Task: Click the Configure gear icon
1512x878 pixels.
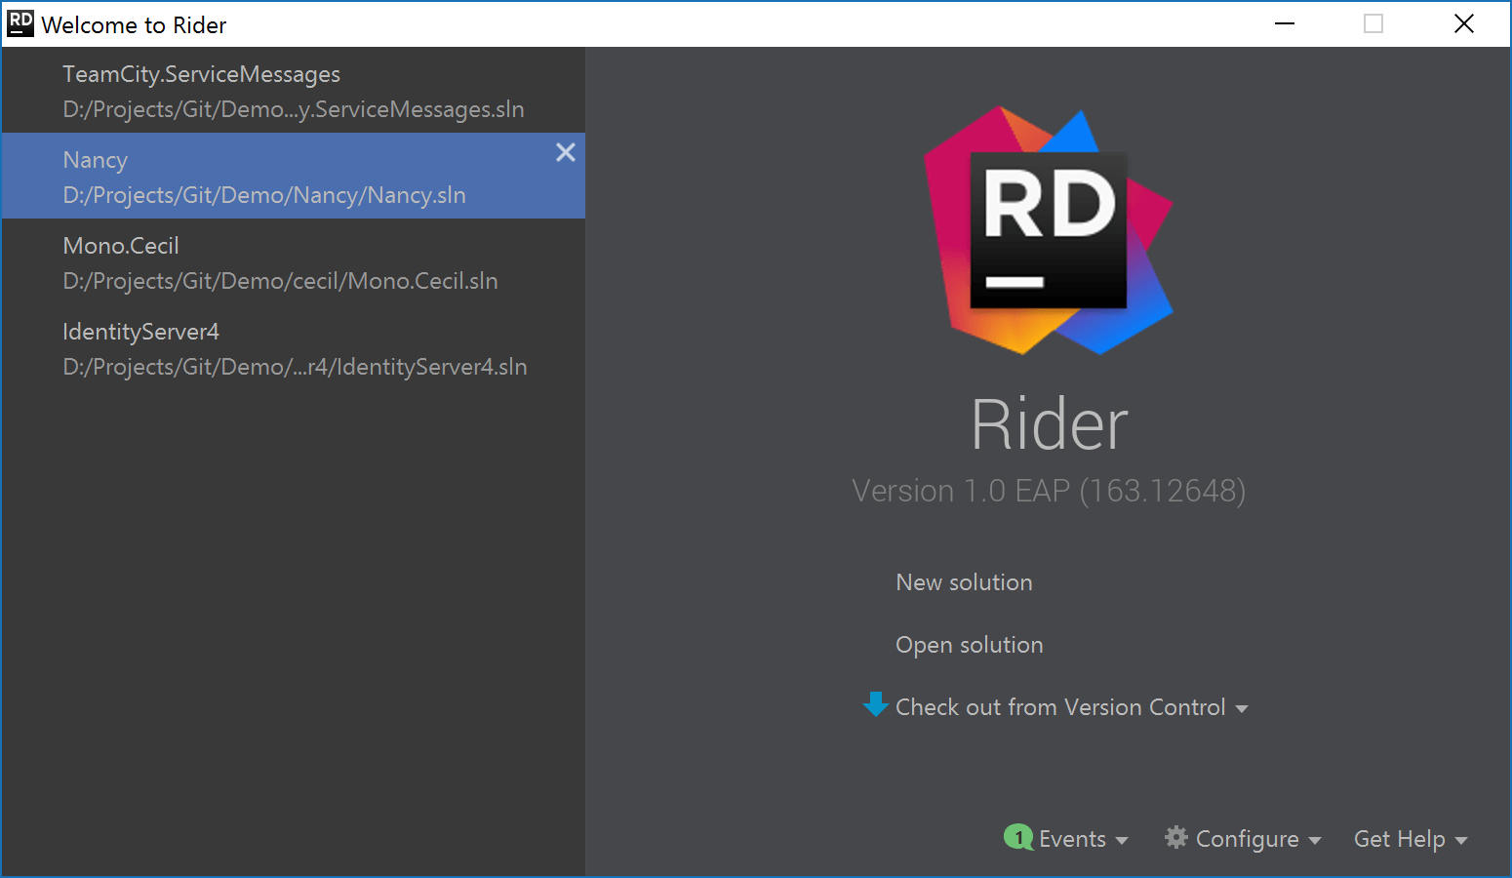Action: pyautogui.click(x=1176, y=837)
